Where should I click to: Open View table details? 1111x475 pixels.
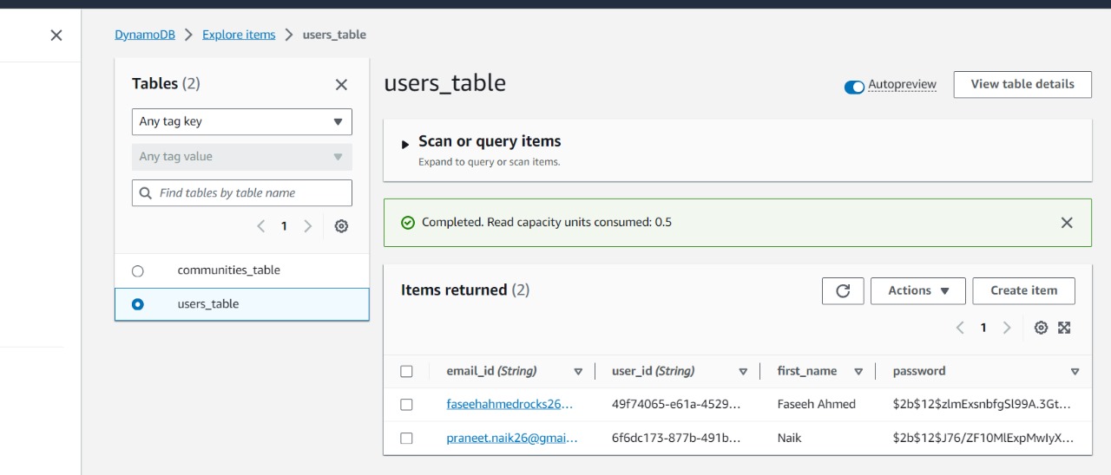(x=1022, y=84)
